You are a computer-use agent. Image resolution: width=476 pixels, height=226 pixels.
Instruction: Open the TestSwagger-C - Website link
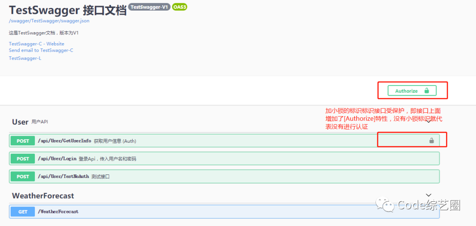pos(37,44)
